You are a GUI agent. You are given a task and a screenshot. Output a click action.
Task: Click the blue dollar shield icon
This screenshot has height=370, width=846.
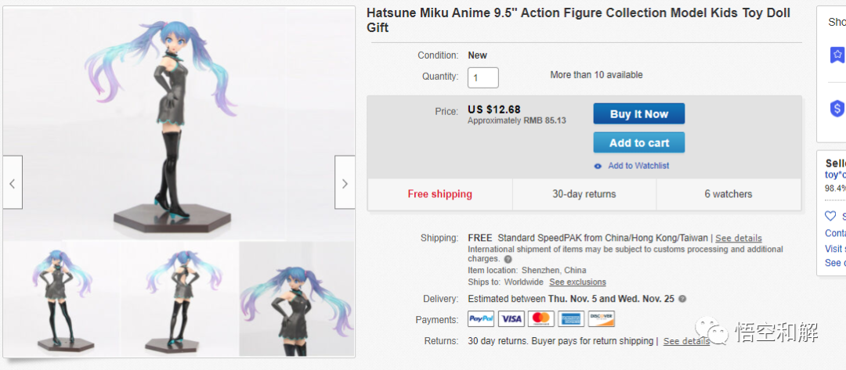pyautogui.click(x=837, y=109)
